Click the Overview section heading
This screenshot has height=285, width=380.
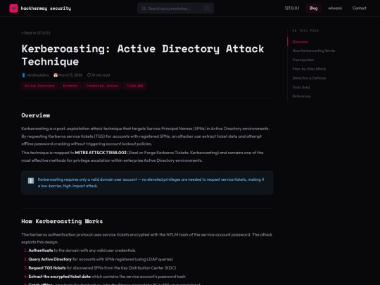pyautogui.click(x=36, y=115)
